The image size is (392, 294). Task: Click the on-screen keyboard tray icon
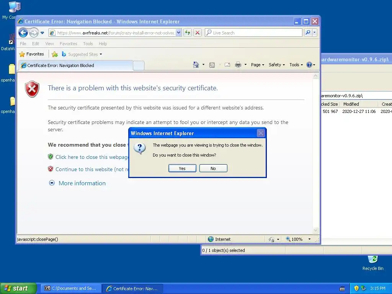342,289
